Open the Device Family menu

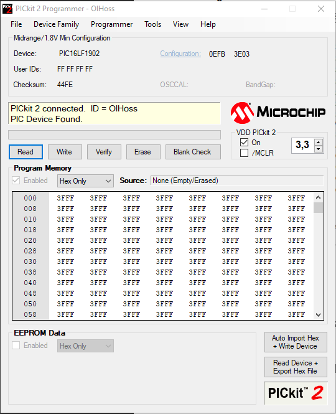click(57, 24)
